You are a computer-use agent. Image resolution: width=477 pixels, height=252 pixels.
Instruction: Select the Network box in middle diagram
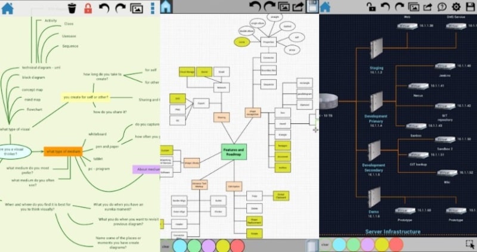221,88
